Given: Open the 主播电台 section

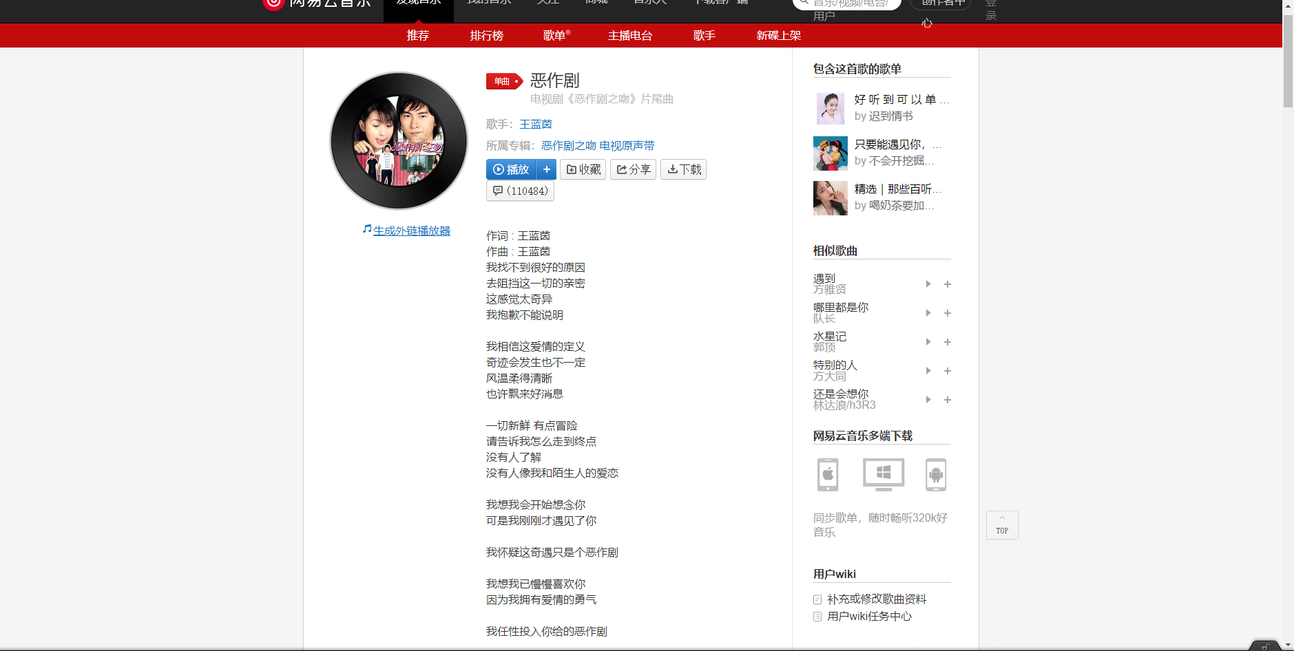Looking at the screenshot, I should (x=628, y=35).
